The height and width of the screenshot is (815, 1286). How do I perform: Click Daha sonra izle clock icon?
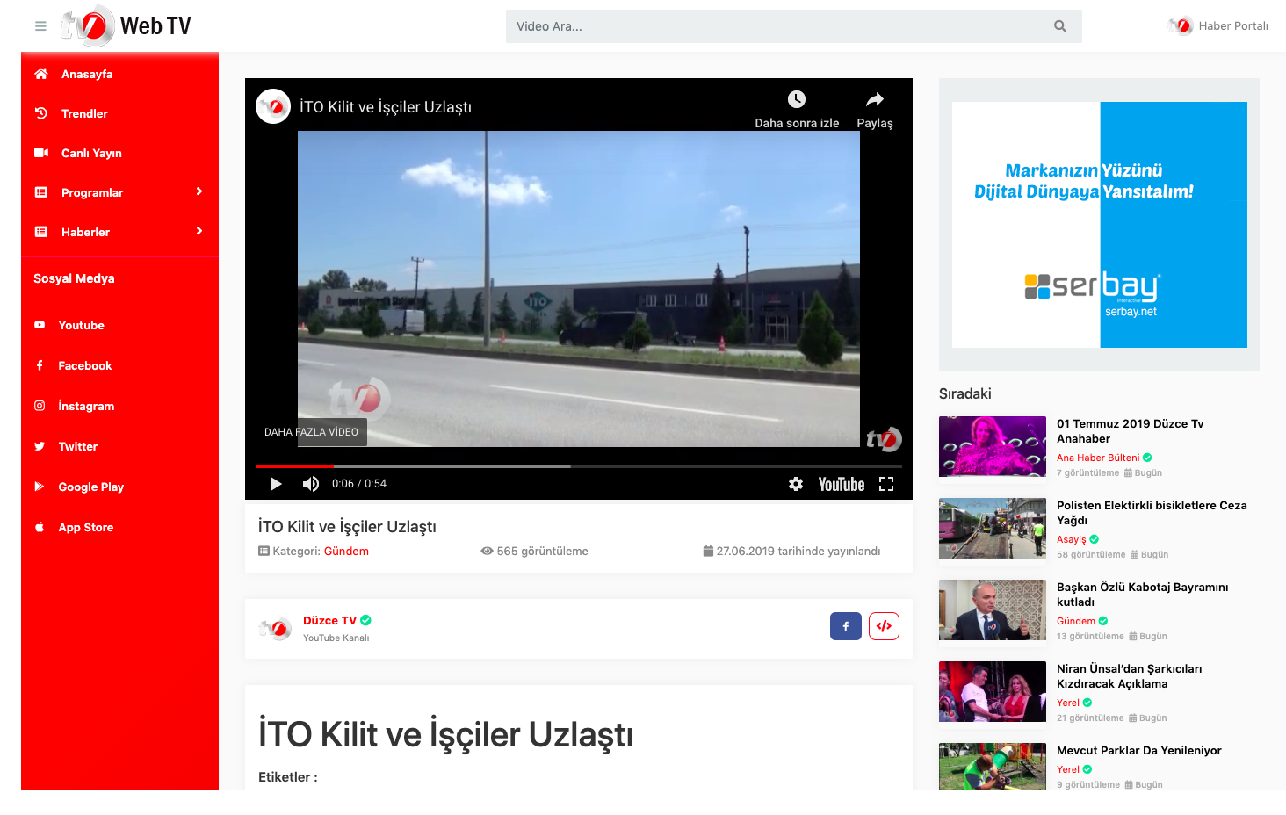[x=797, y=99]
